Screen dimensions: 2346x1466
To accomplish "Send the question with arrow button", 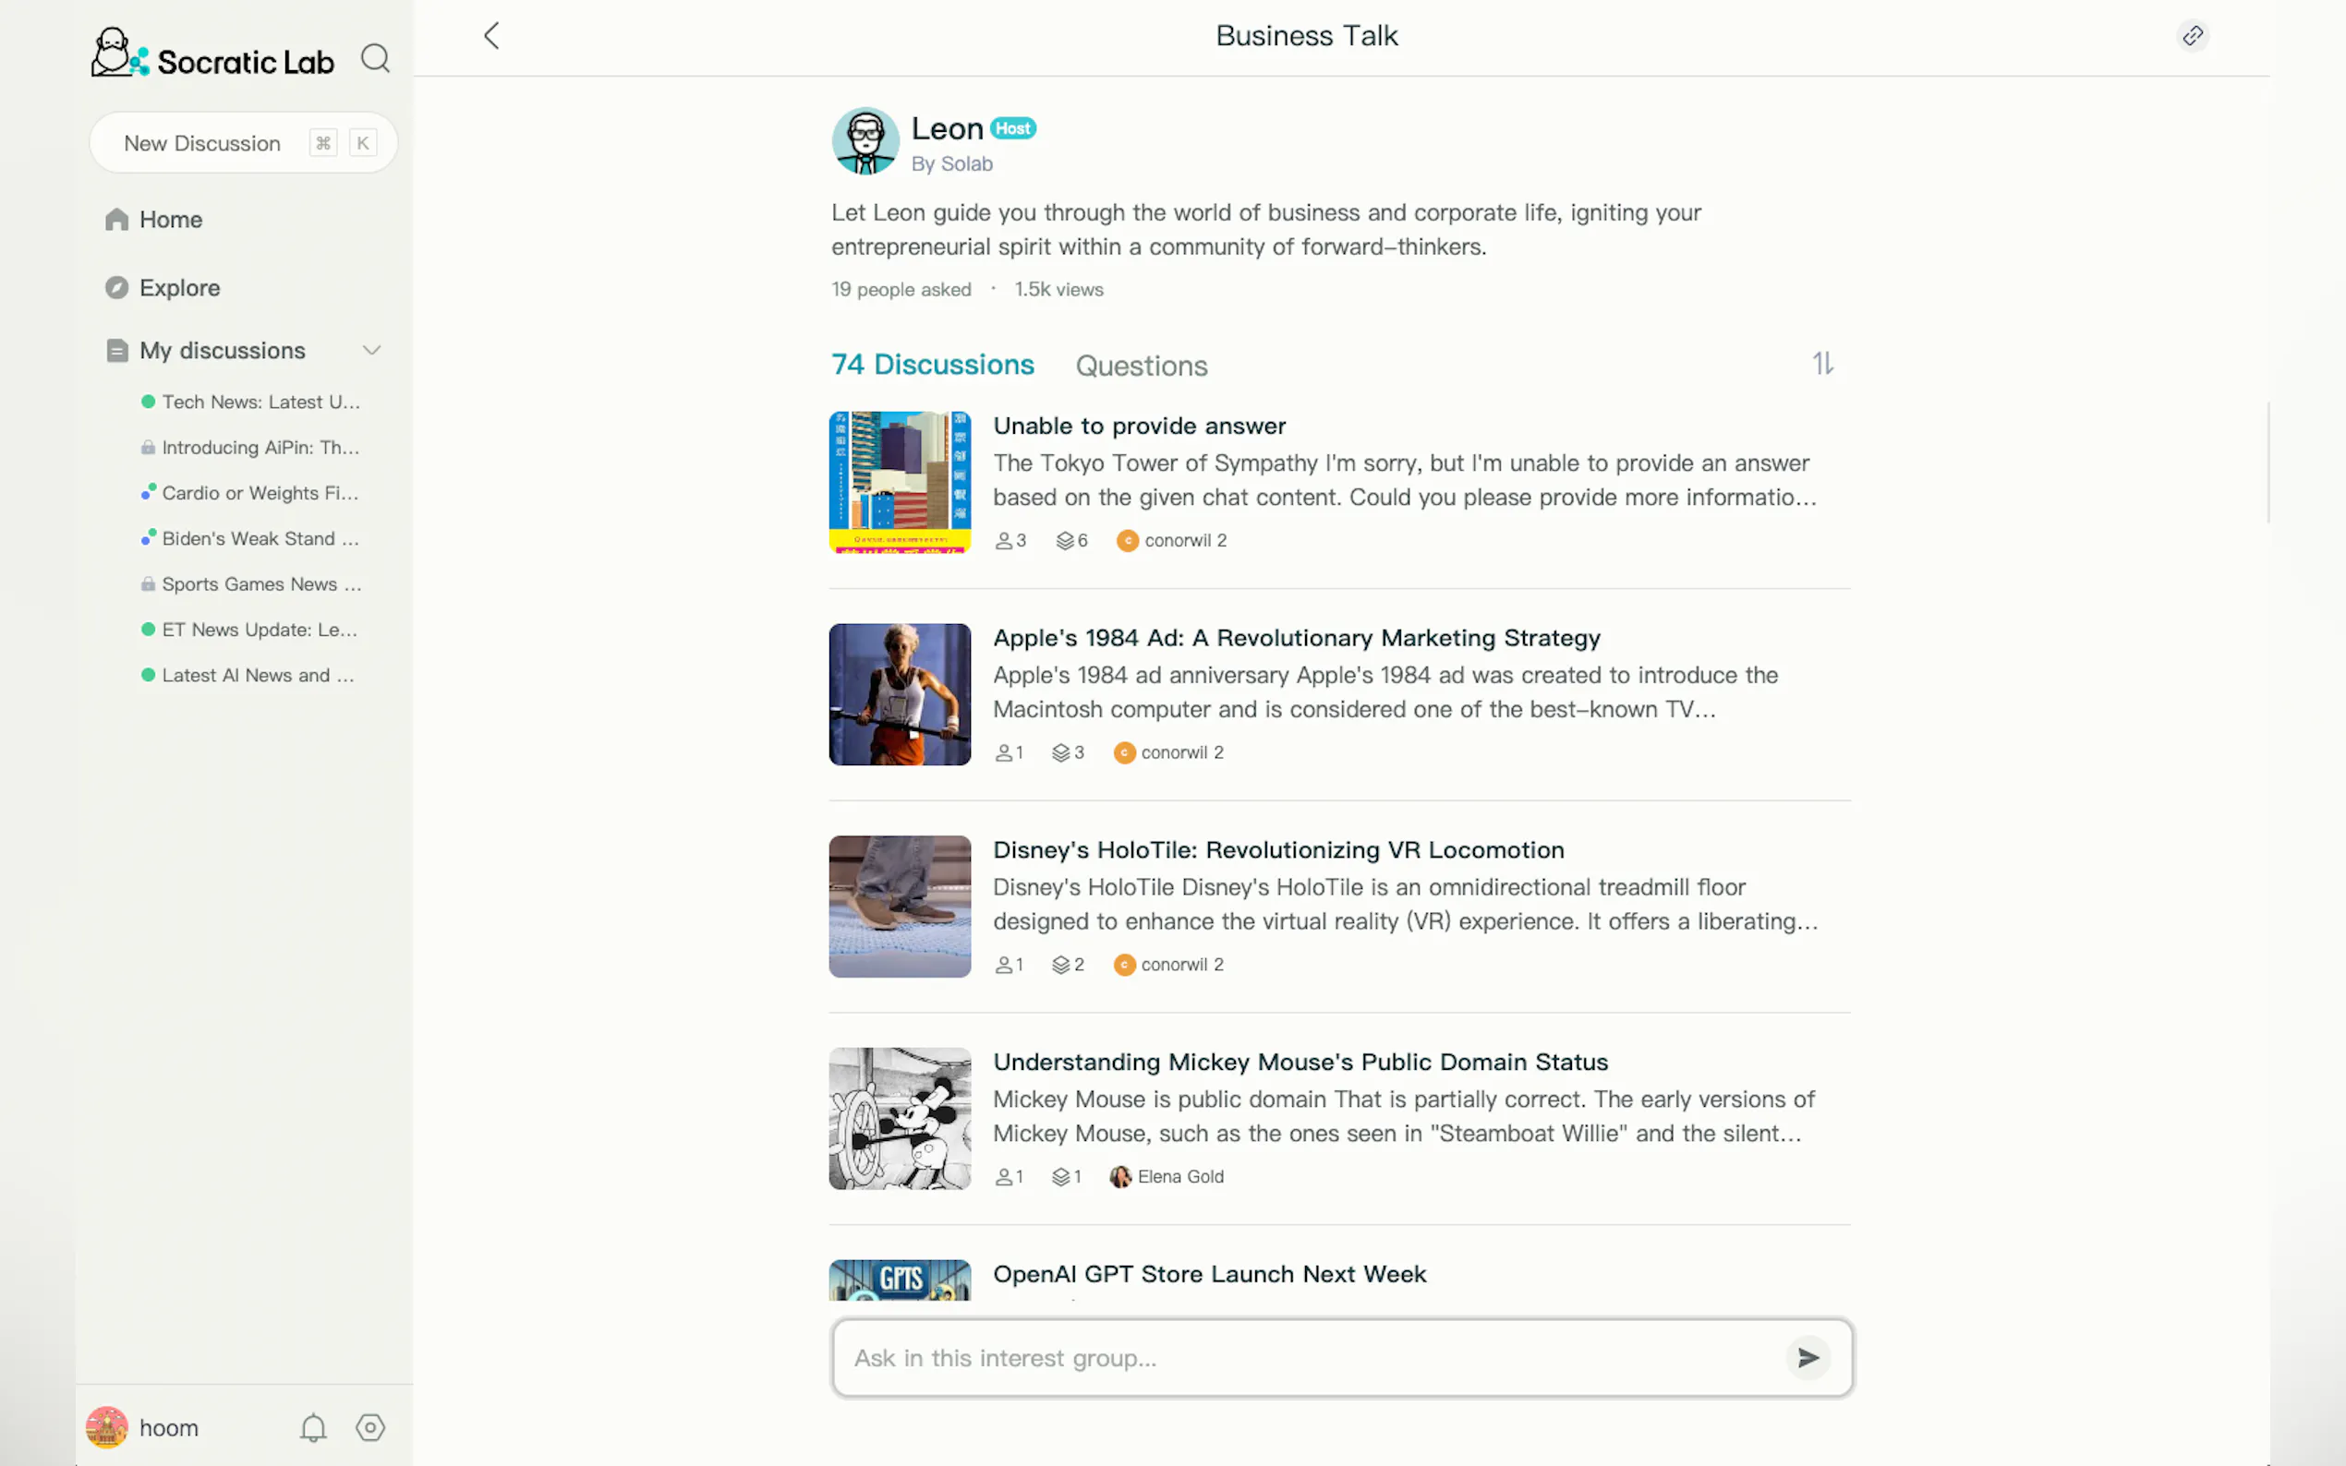I will click(1808, 1357).
